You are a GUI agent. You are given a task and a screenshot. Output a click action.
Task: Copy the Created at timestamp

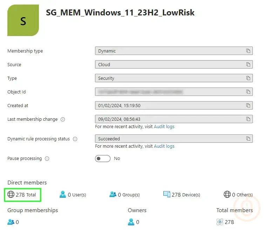click(x=248, y=106)
